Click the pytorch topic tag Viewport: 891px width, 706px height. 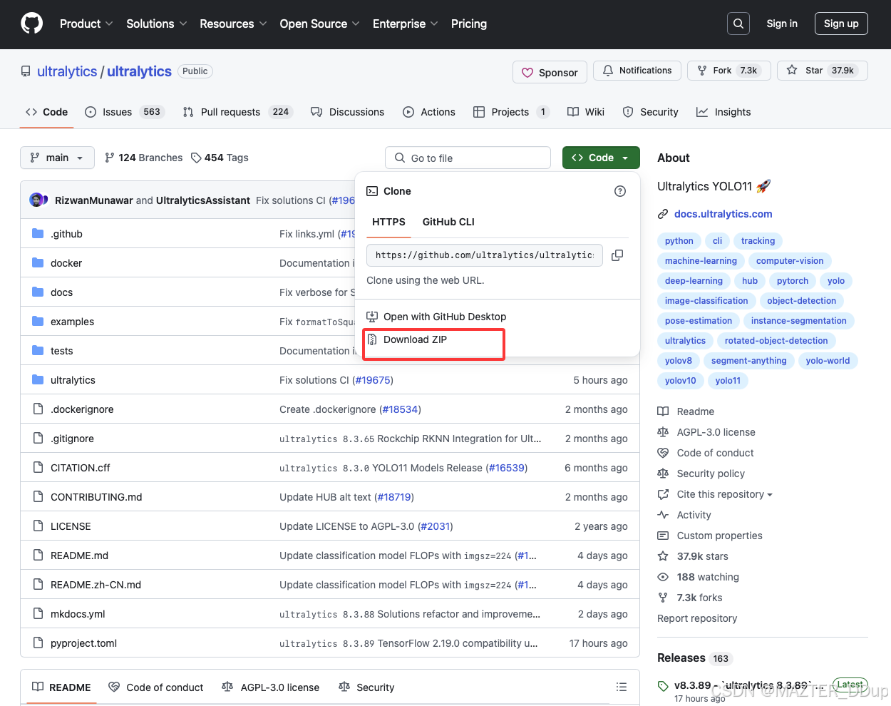pos(793,281)
